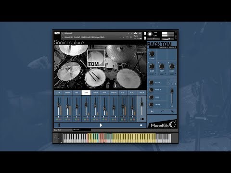The height and width of the screenshot is (173, 231).
Task: Click the MSTR channel volume fader
Action: (x=141, y=104)
